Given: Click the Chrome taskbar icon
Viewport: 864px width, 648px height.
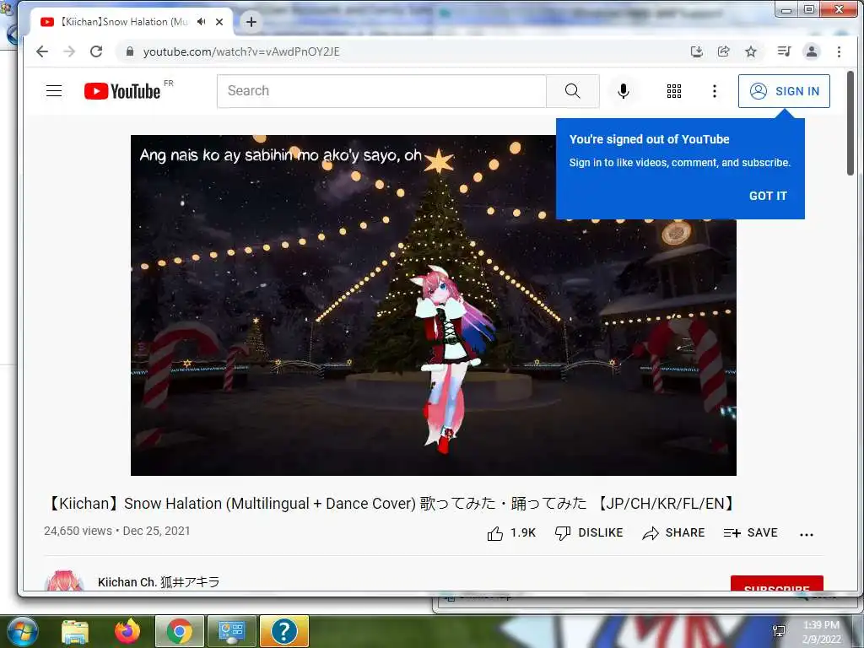Looking at the screenshot, I should click(179, 631).
